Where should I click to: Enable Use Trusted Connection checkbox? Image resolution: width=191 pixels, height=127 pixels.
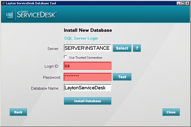pos(65,57)
